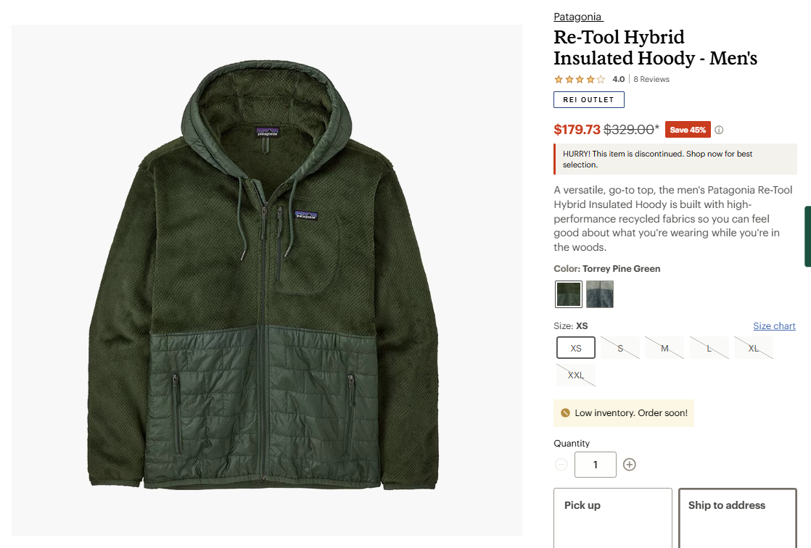Select the Pick up fulfillment option
The width and height of the screenshot is (811, 548).
tap(613, 518)
